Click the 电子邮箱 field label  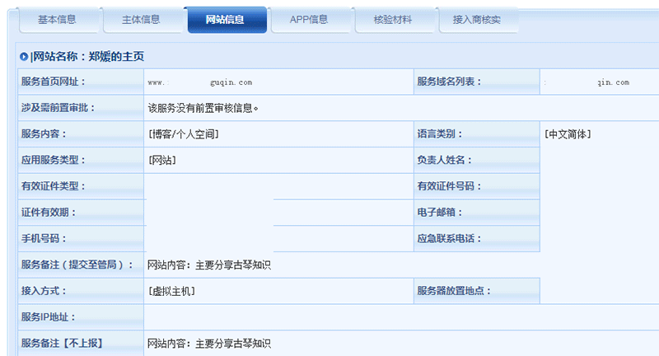[440, 213]
